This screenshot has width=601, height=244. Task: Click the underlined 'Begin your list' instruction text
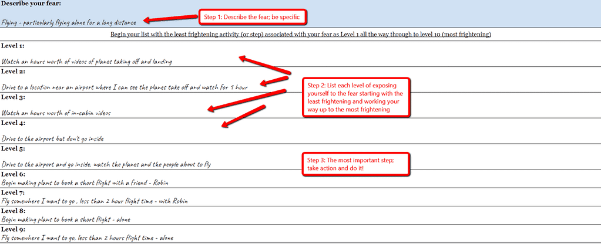(x=300, y=35)
